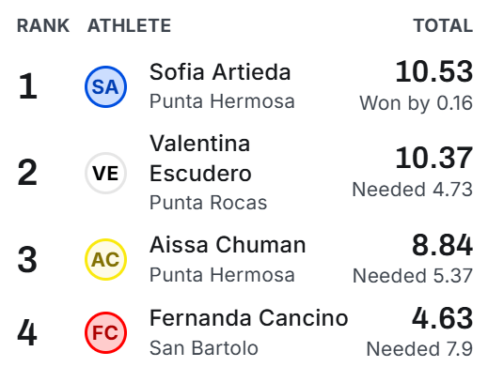Click Valentina Escudero's white VE avatar
488x367 pixels.
105,173
